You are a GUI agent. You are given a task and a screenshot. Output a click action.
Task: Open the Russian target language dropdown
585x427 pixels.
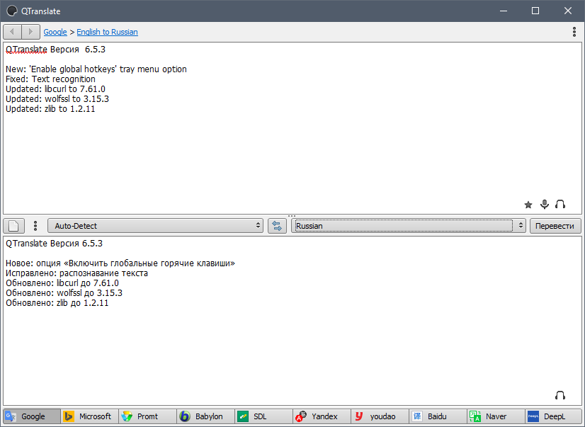(x=409, y=226)
